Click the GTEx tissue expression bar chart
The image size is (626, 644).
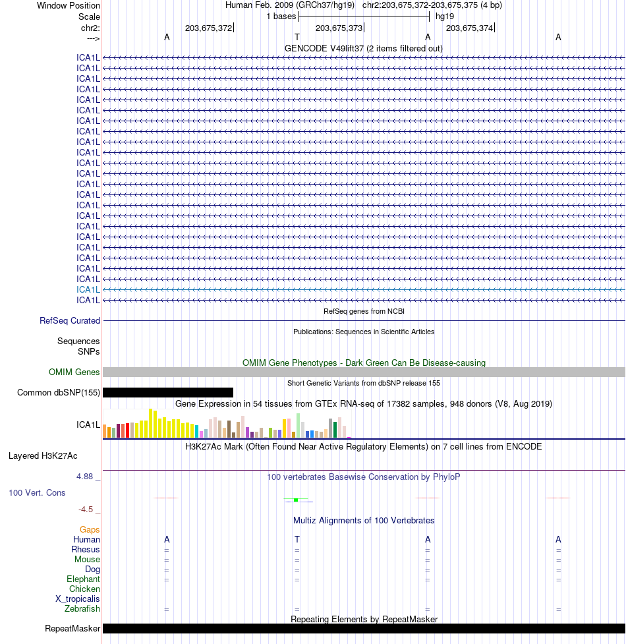tap(227, 423)
